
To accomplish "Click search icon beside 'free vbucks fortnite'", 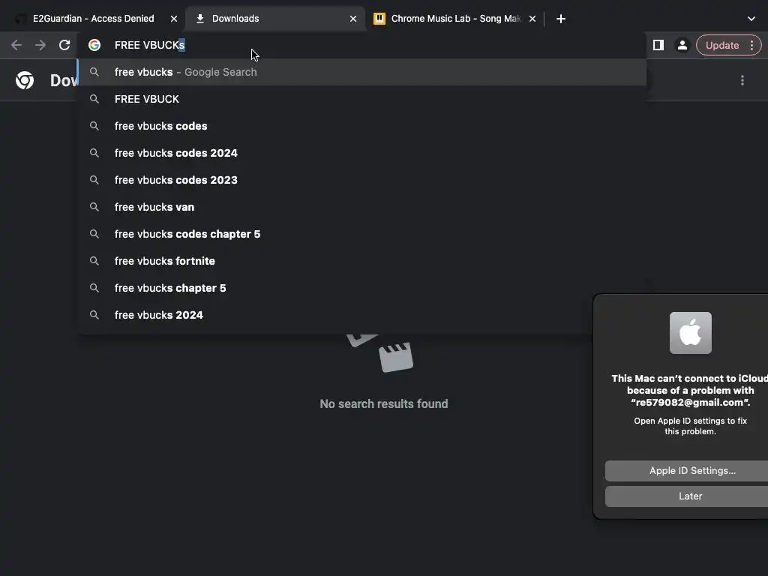I will click(94, 260).
